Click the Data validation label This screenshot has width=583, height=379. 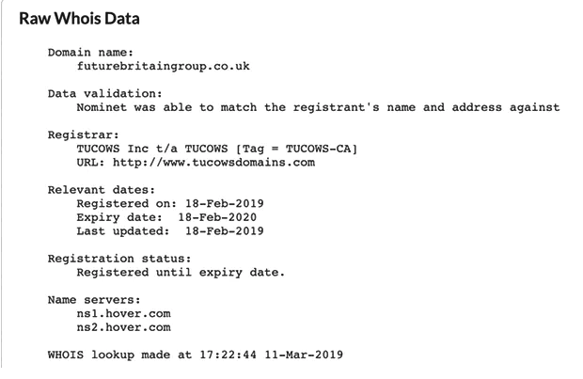[105, 94]
